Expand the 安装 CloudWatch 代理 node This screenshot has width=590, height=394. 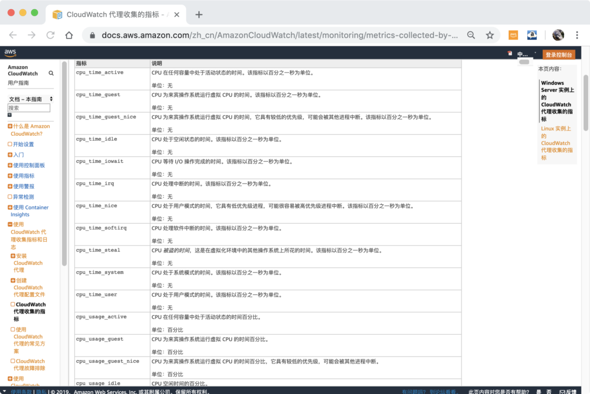[13, 256]
